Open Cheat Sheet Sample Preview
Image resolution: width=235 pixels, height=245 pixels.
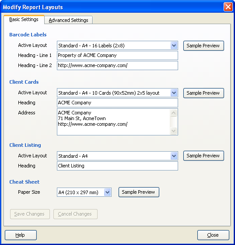click(139, 192)
